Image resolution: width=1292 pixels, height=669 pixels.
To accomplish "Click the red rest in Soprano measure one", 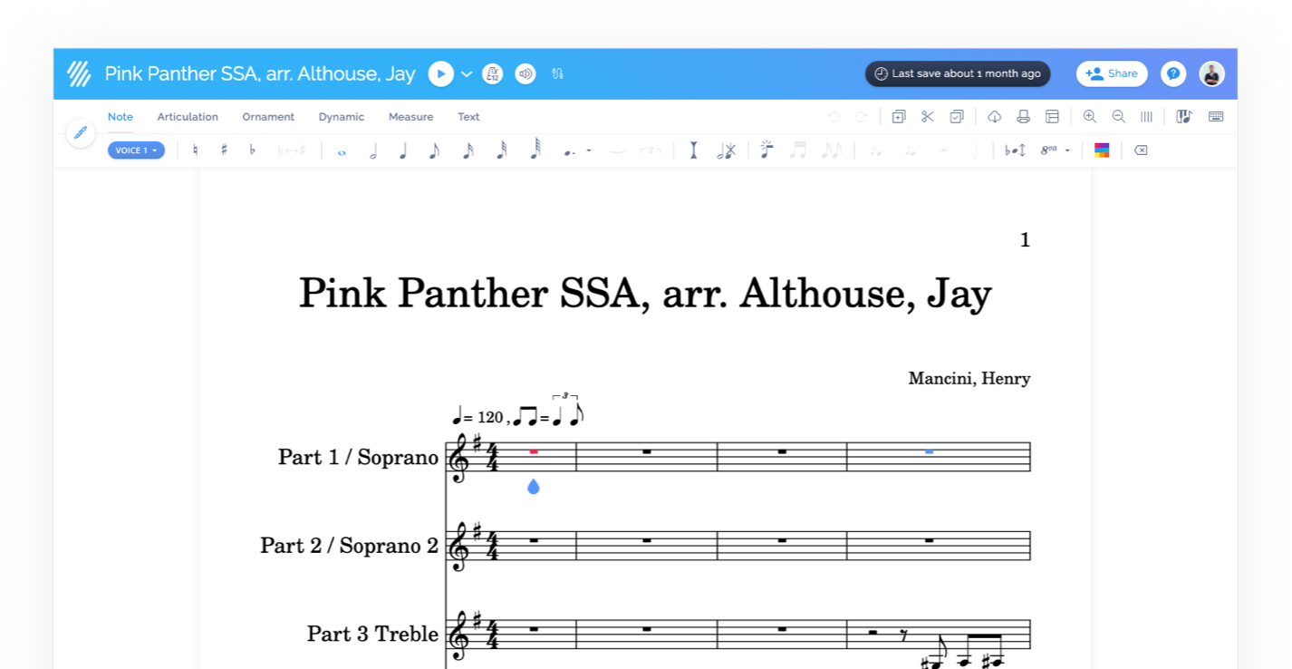I will coord(534,451).
